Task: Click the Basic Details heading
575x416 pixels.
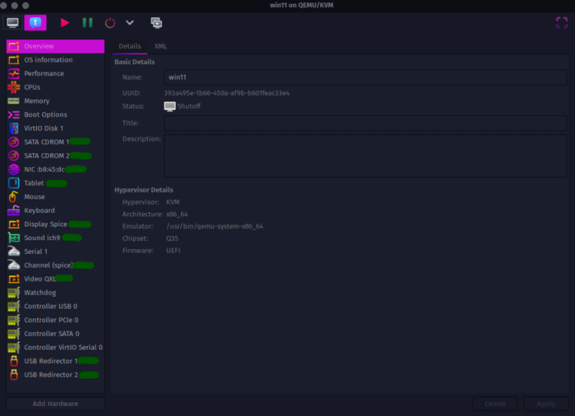Action: coord(135,62)
